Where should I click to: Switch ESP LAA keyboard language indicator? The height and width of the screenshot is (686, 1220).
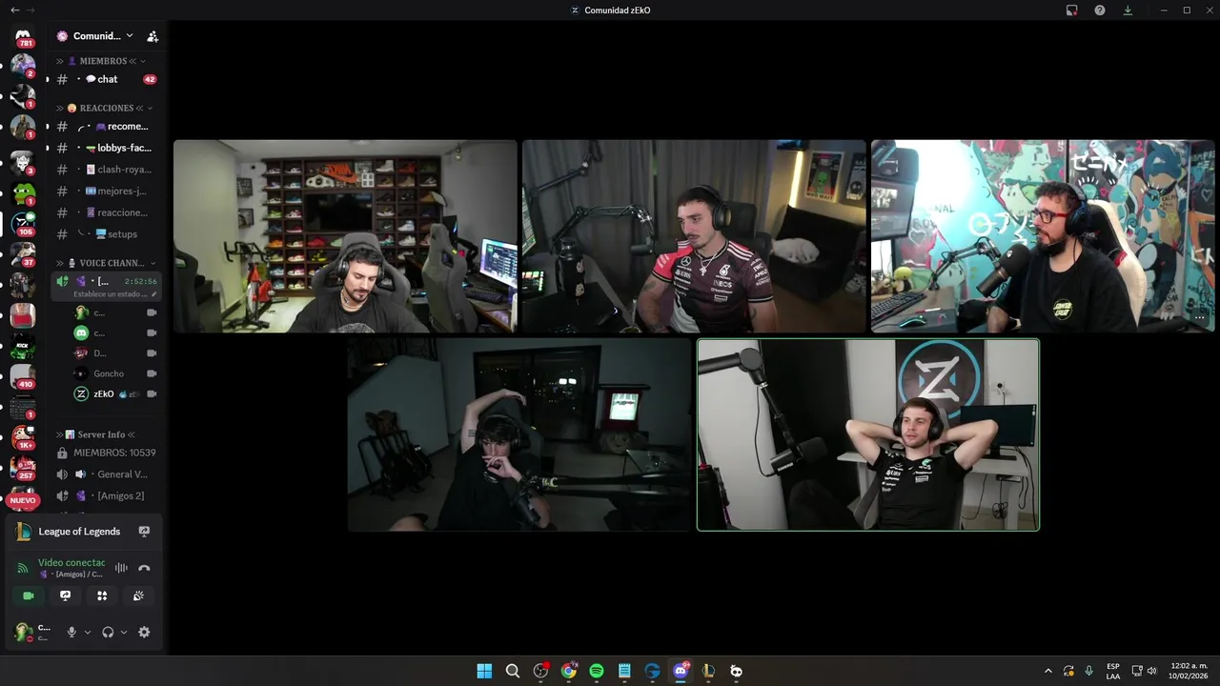click(1113, 671)
